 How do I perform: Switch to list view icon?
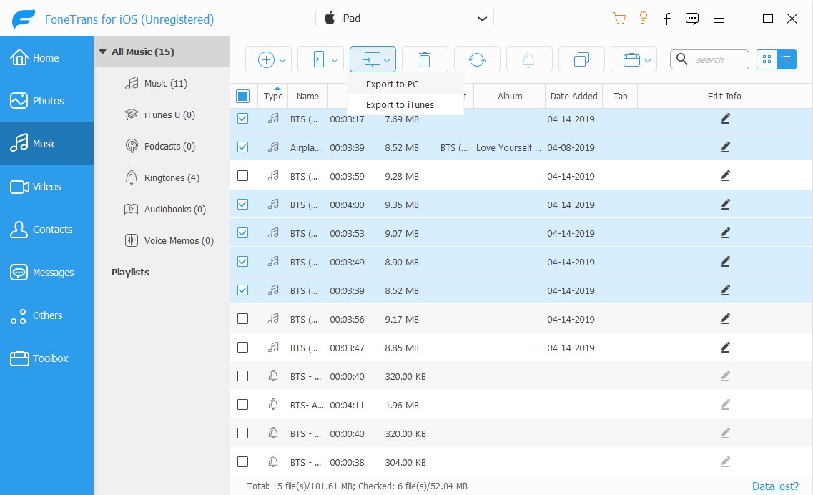(x=787, y=59)
